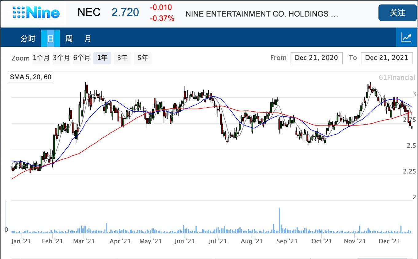This screenshot has width=418, height=259.
Task: Choose the 3年 zoom range
Action: tap(122, 58)
